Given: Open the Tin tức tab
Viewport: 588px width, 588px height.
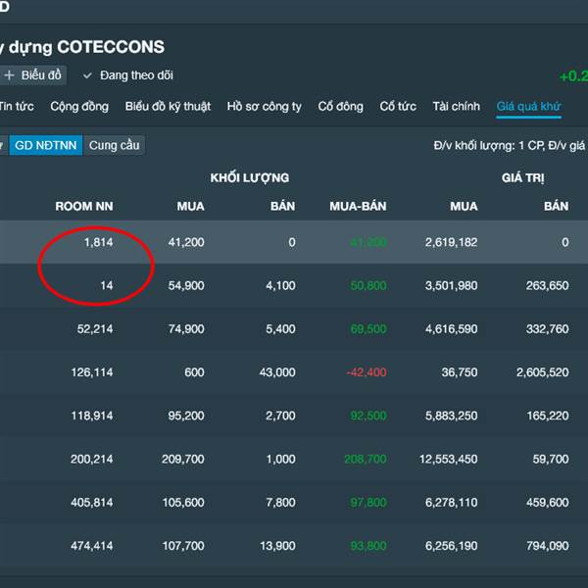Looking at the screenshot, I should (17, 107).
